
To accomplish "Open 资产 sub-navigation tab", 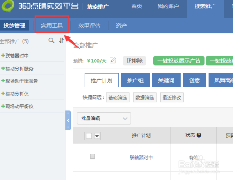I will tap(122, 26).
